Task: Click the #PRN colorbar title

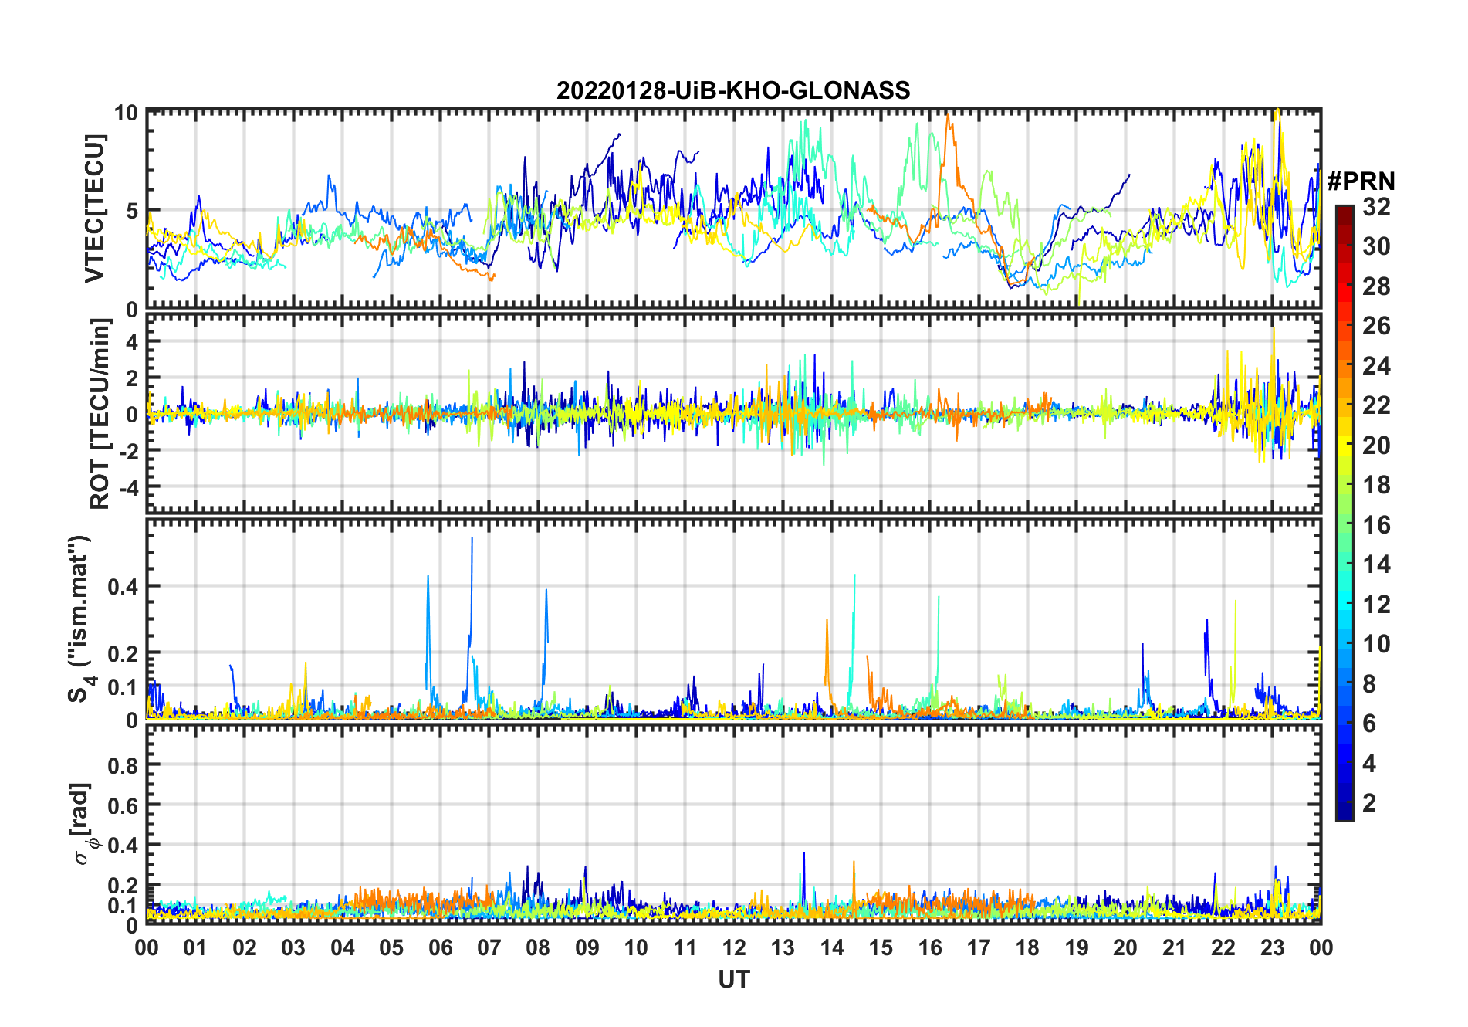Action: pyautogui.click(x=1361, y=181)
